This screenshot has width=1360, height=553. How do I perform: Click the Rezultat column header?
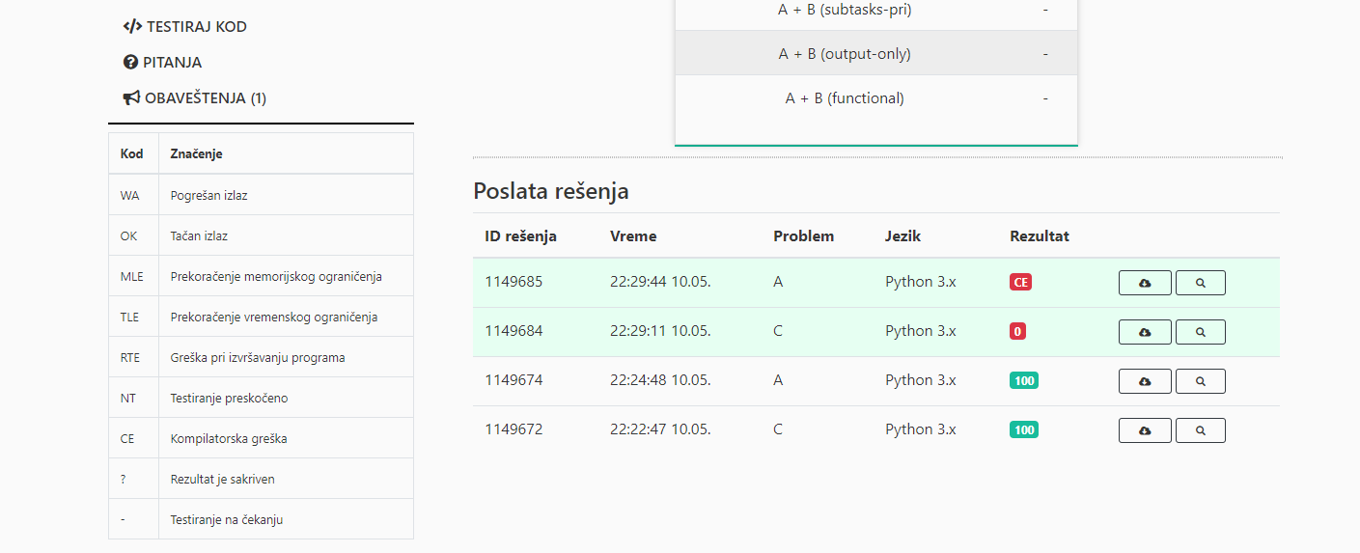coord(1039,236)
